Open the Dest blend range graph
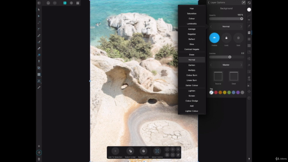288x162 pixels. tap(234, 76)
